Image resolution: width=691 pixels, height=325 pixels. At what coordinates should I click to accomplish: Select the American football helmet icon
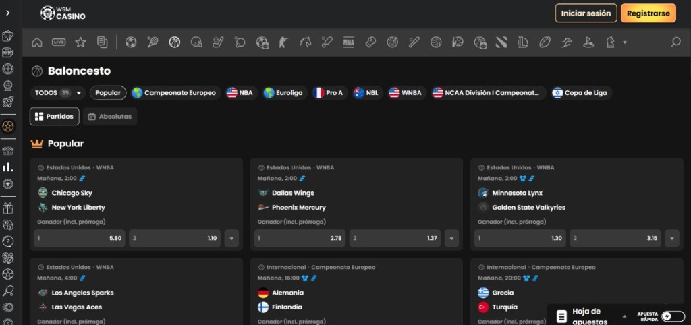(196, 42)
